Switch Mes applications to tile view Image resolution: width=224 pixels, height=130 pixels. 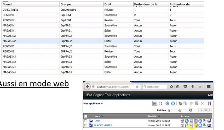(160, 103)
